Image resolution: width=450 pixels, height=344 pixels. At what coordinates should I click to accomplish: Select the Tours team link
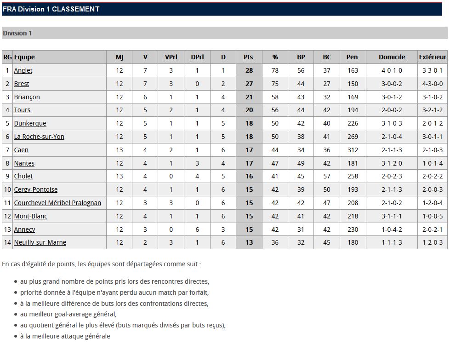[22, 110]
